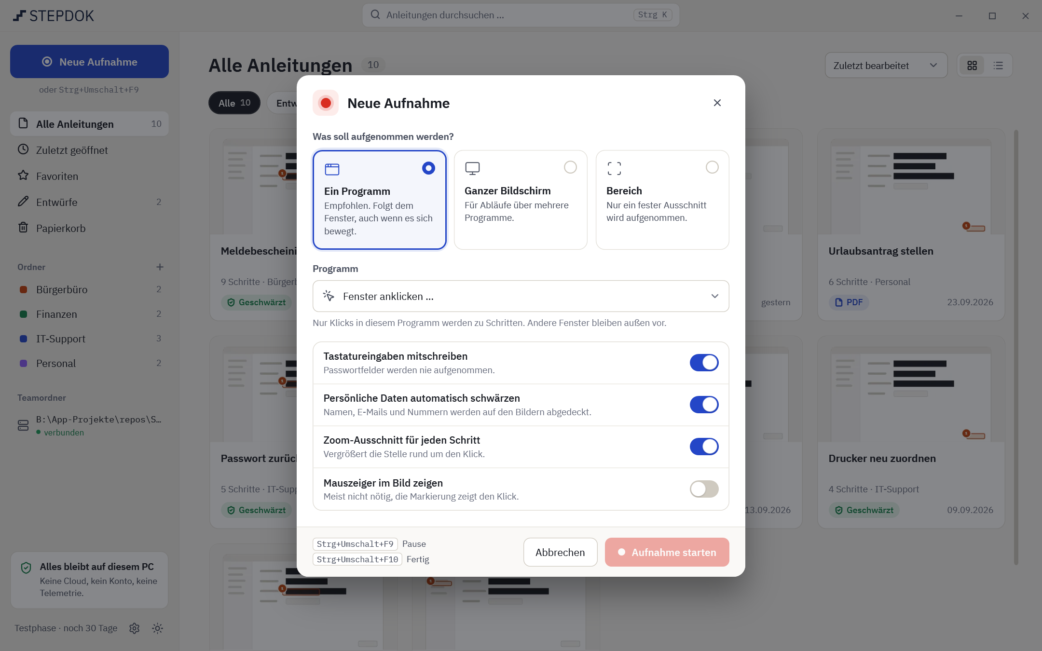This screenshot has width=1042, height=651.
Task: Toggle Persönliche Daten automatisch schwärzen switch
Action: (704, 405)
